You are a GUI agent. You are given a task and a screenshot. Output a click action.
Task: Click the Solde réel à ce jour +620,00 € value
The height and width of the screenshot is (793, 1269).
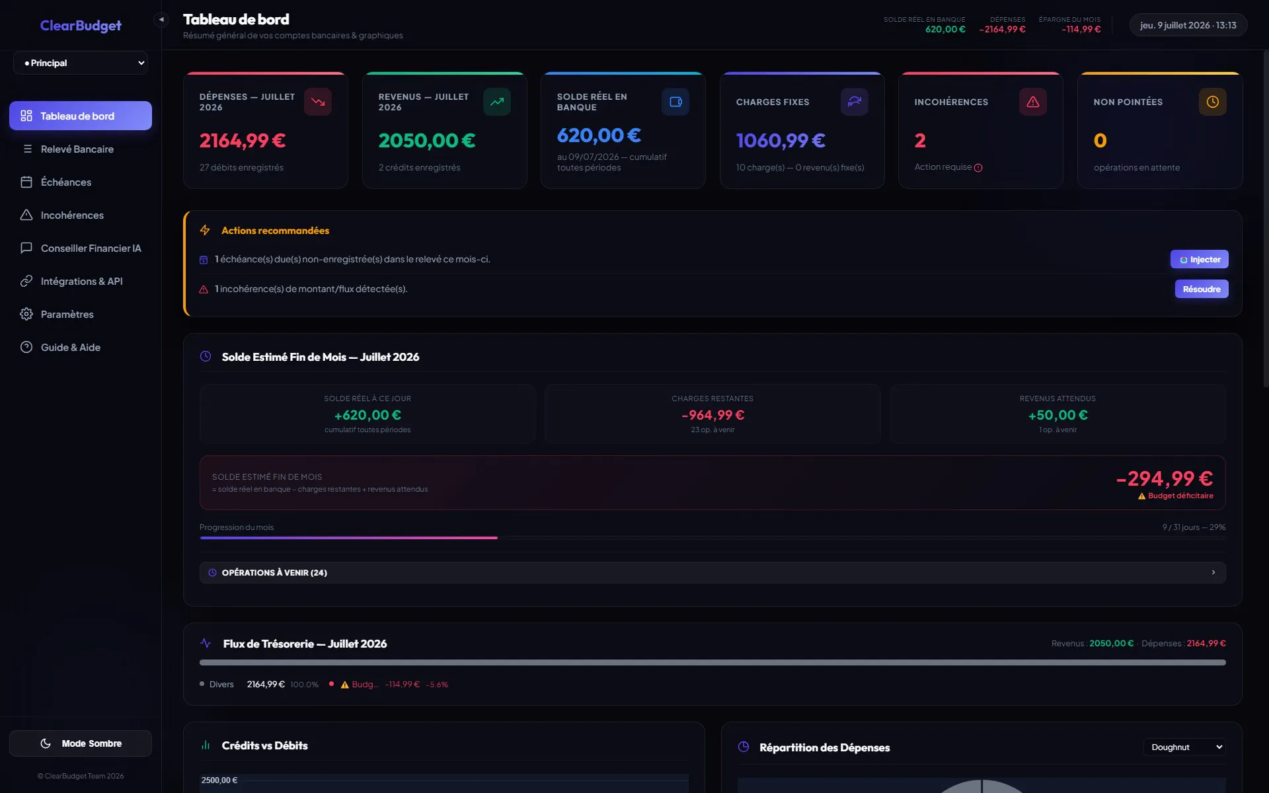click(x=367, y=415)
